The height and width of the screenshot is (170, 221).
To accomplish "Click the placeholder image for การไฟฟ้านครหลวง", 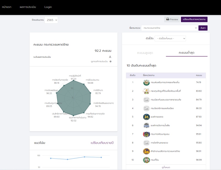I will click(146, 143).
